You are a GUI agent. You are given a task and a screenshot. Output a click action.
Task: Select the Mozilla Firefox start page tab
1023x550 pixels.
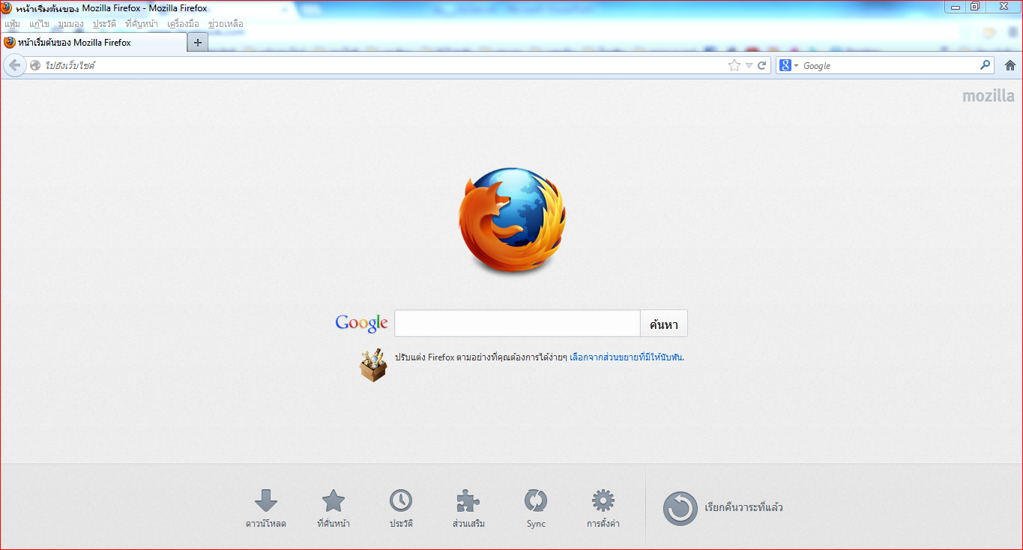pos(94,43)
